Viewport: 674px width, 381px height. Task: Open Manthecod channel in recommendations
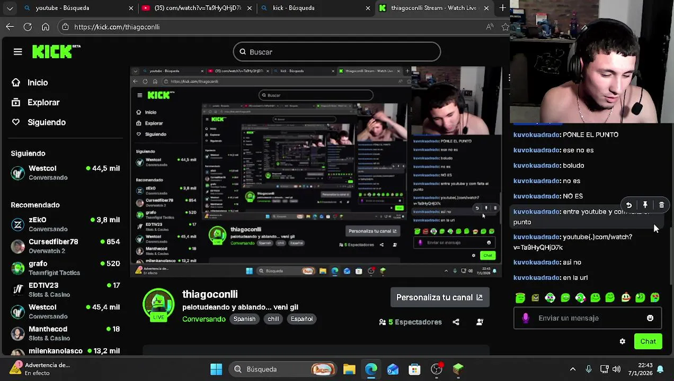(x=66, y=333)
